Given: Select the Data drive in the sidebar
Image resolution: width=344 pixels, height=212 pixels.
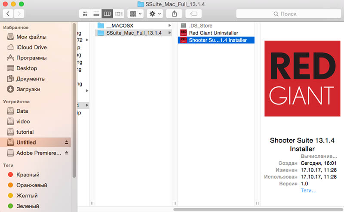Looking at the screenshot, I should [x=36, y=111].
